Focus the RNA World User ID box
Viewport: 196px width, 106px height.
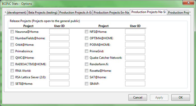click(59, 71)
